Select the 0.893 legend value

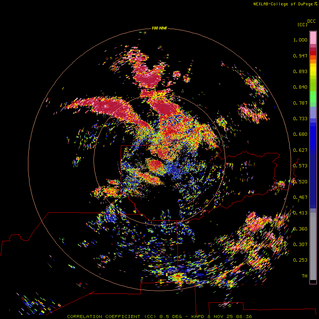click(300, 71)
